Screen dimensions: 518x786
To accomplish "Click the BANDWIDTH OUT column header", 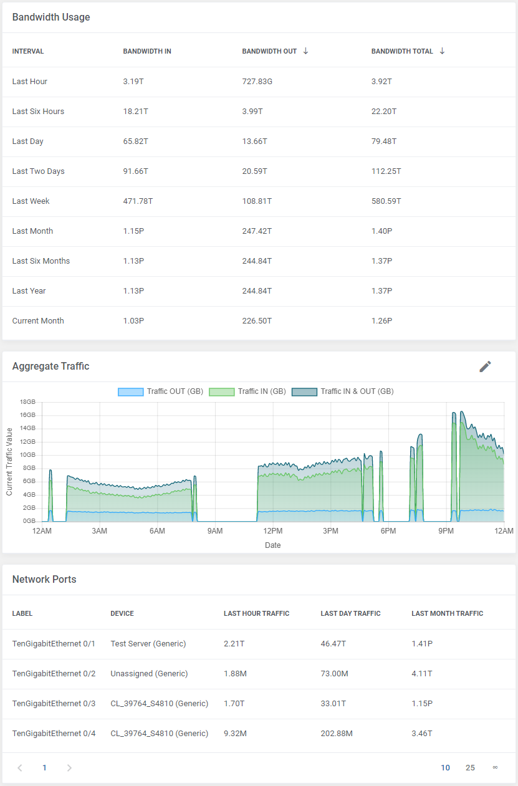I will (269, 51).
